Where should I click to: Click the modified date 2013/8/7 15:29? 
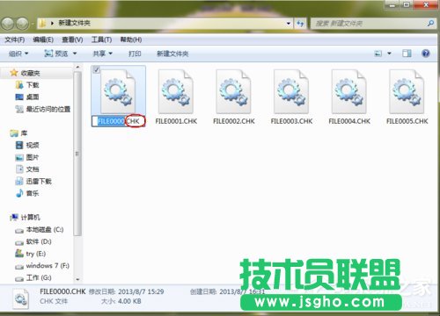[x=141, y=291]
